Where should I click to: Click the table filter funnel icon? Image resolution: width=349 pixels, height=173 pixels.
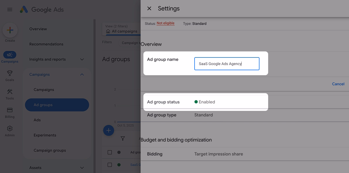pos(123,138)
